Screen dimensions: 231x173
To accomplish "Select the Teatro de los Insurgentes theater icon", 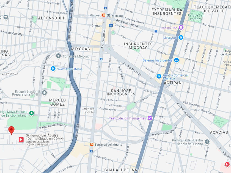I will [x=150, y=118].
